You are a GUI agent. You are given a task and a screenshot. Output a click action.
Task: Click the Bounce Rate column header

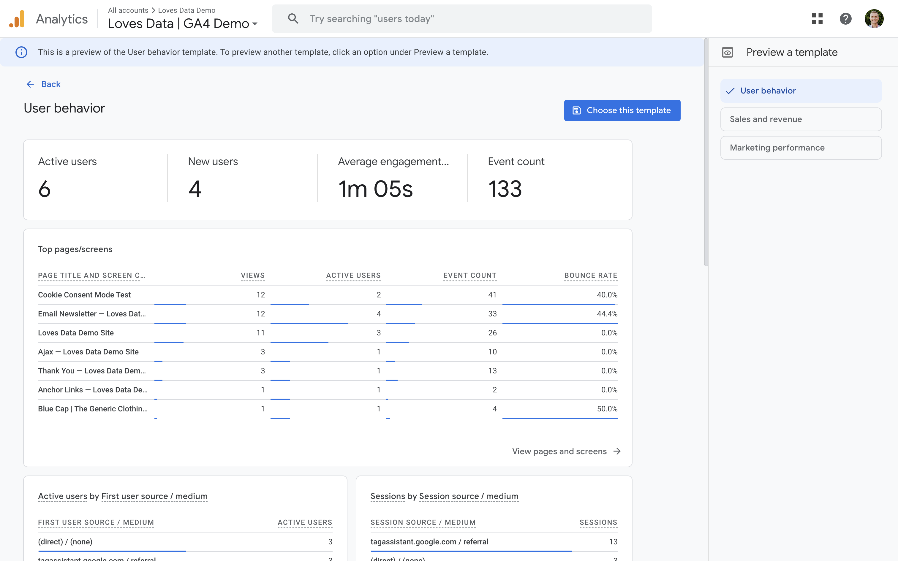click(x=591, y=275)
